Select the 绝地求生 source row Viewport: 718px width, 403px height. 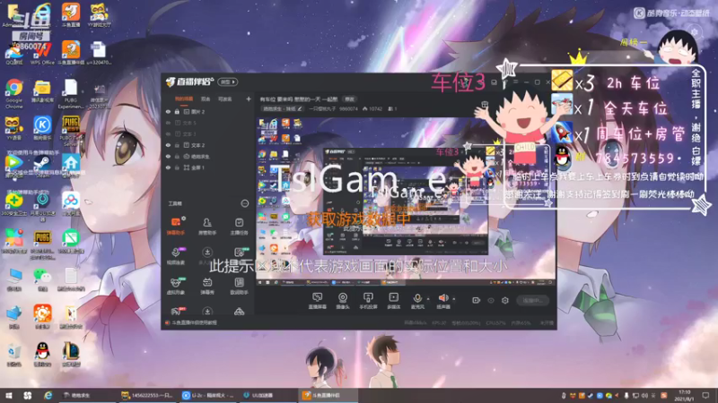tap(208, 156)
